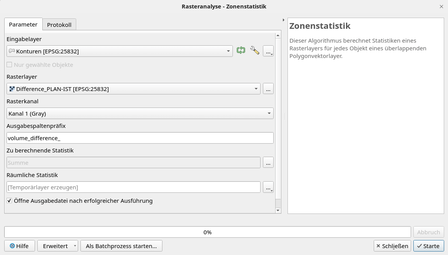The height and width of the screenshot is (255, 448).
Task: Toggle the Nur gewählte Objekte checkbox
Action: (x=9, y=65)
